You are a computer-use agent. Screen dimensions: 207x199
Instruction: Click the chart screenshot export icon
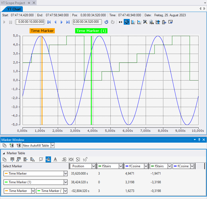tap(170, 22)
